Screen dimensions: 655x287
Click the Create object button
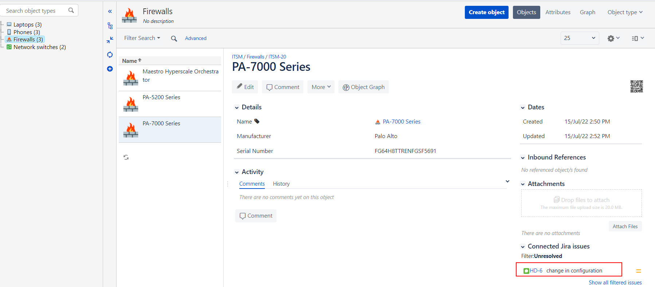pyautogui.click(x=486, y=12)
